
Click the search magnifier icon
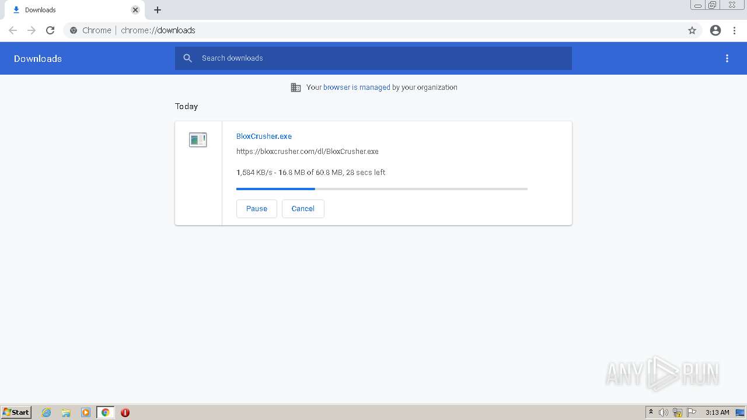point(188,58)
